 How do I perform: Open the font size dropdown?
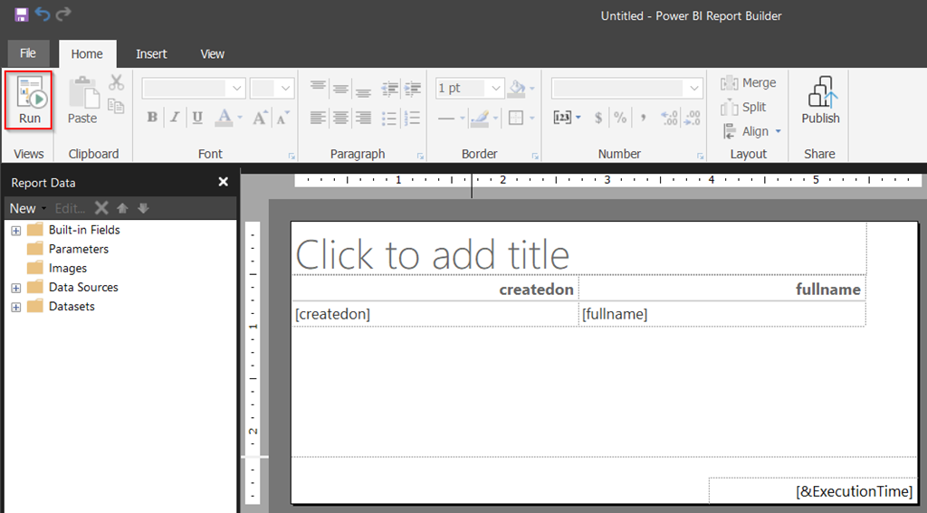[285, 88]
